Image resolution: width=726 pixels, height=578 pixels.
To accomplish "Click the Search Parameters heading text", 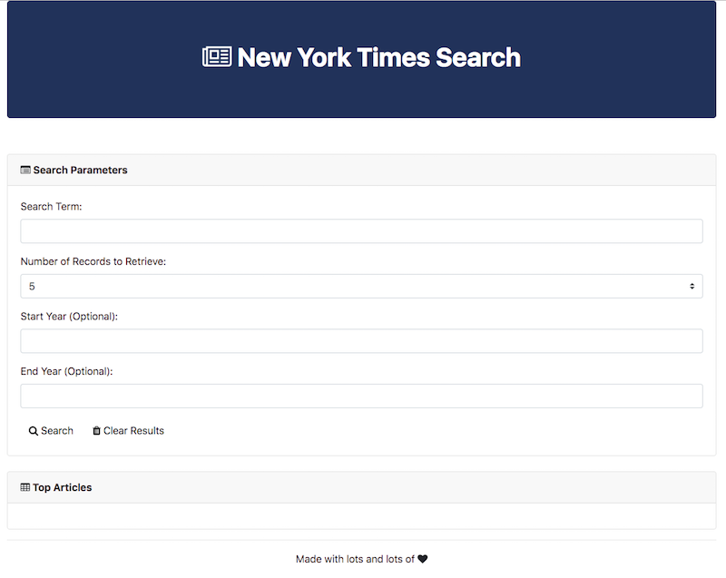I will pyautogui.click(x=80, y=170).
